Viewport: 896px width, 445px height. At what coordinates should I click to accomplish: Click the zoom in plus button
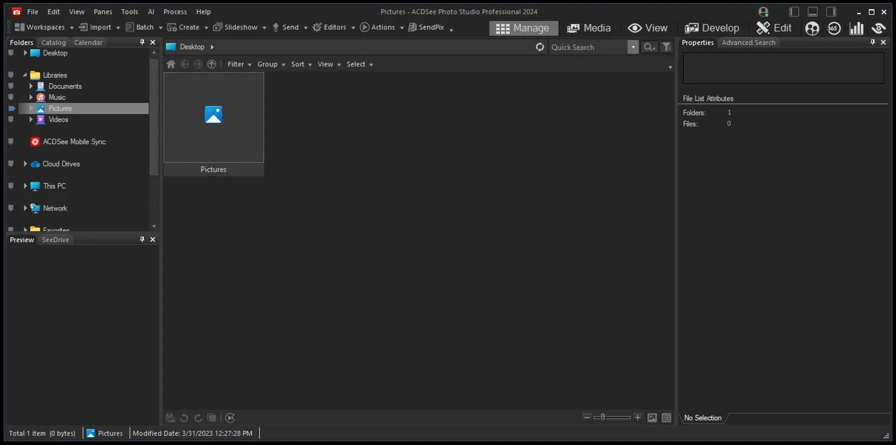[638, 417]
